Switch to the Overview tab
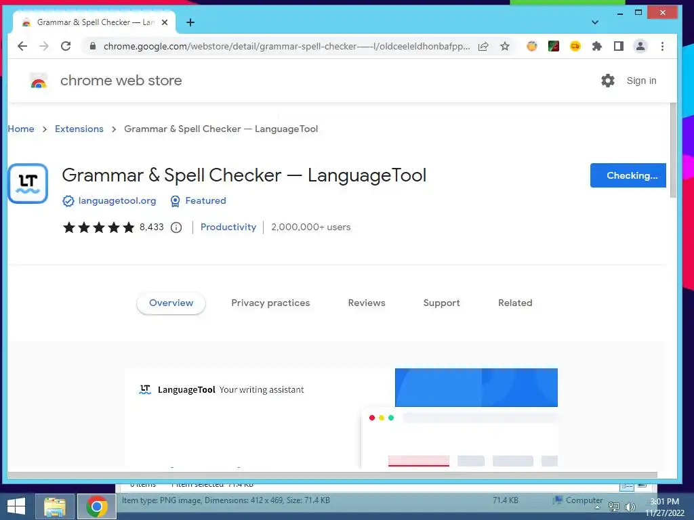 click(x=171, y=303)
